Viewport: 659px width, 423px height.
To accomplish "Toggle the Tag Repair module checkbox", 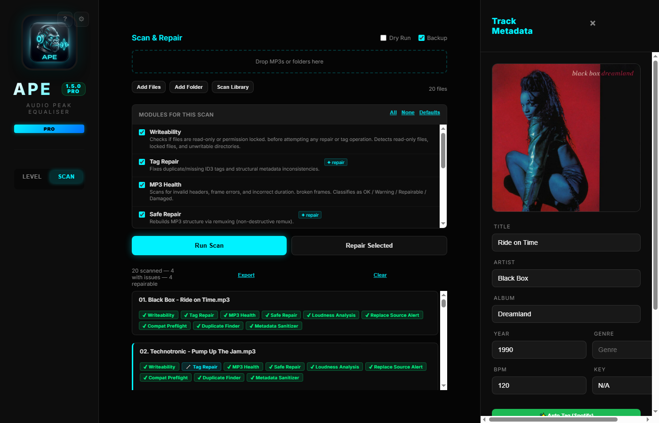I will pyautogui.click(x=142, y=162).
